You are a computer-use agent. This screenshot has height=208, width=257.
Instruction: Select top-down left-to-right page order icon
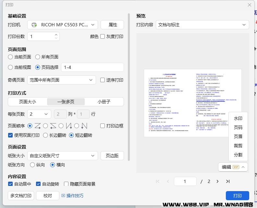tap(69, 126)
